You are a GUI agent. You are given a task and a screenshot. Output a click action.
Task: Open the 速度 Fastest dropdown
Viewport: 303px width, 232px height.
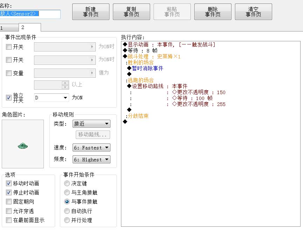92,148
